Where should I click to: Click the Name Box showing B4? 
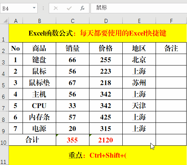[x=19, y=8]
